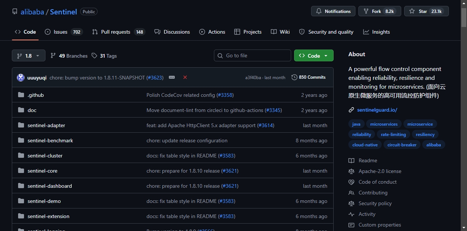Select the java topic tag
The height and width of the screenshot is (231, 467).
click(x=357, y=124)
